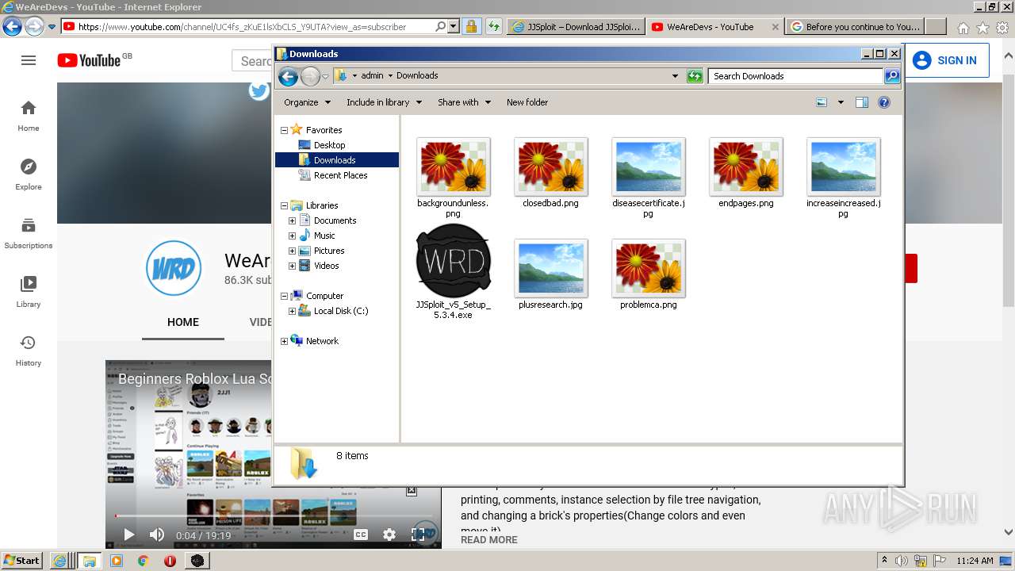1015x571 pixels.
Task: Open Chrome from taskbar
Action: point(143,561)
